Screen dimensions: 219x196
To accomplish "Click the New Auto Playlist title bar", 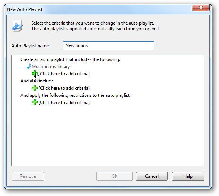I will click(x=98, y=9).
